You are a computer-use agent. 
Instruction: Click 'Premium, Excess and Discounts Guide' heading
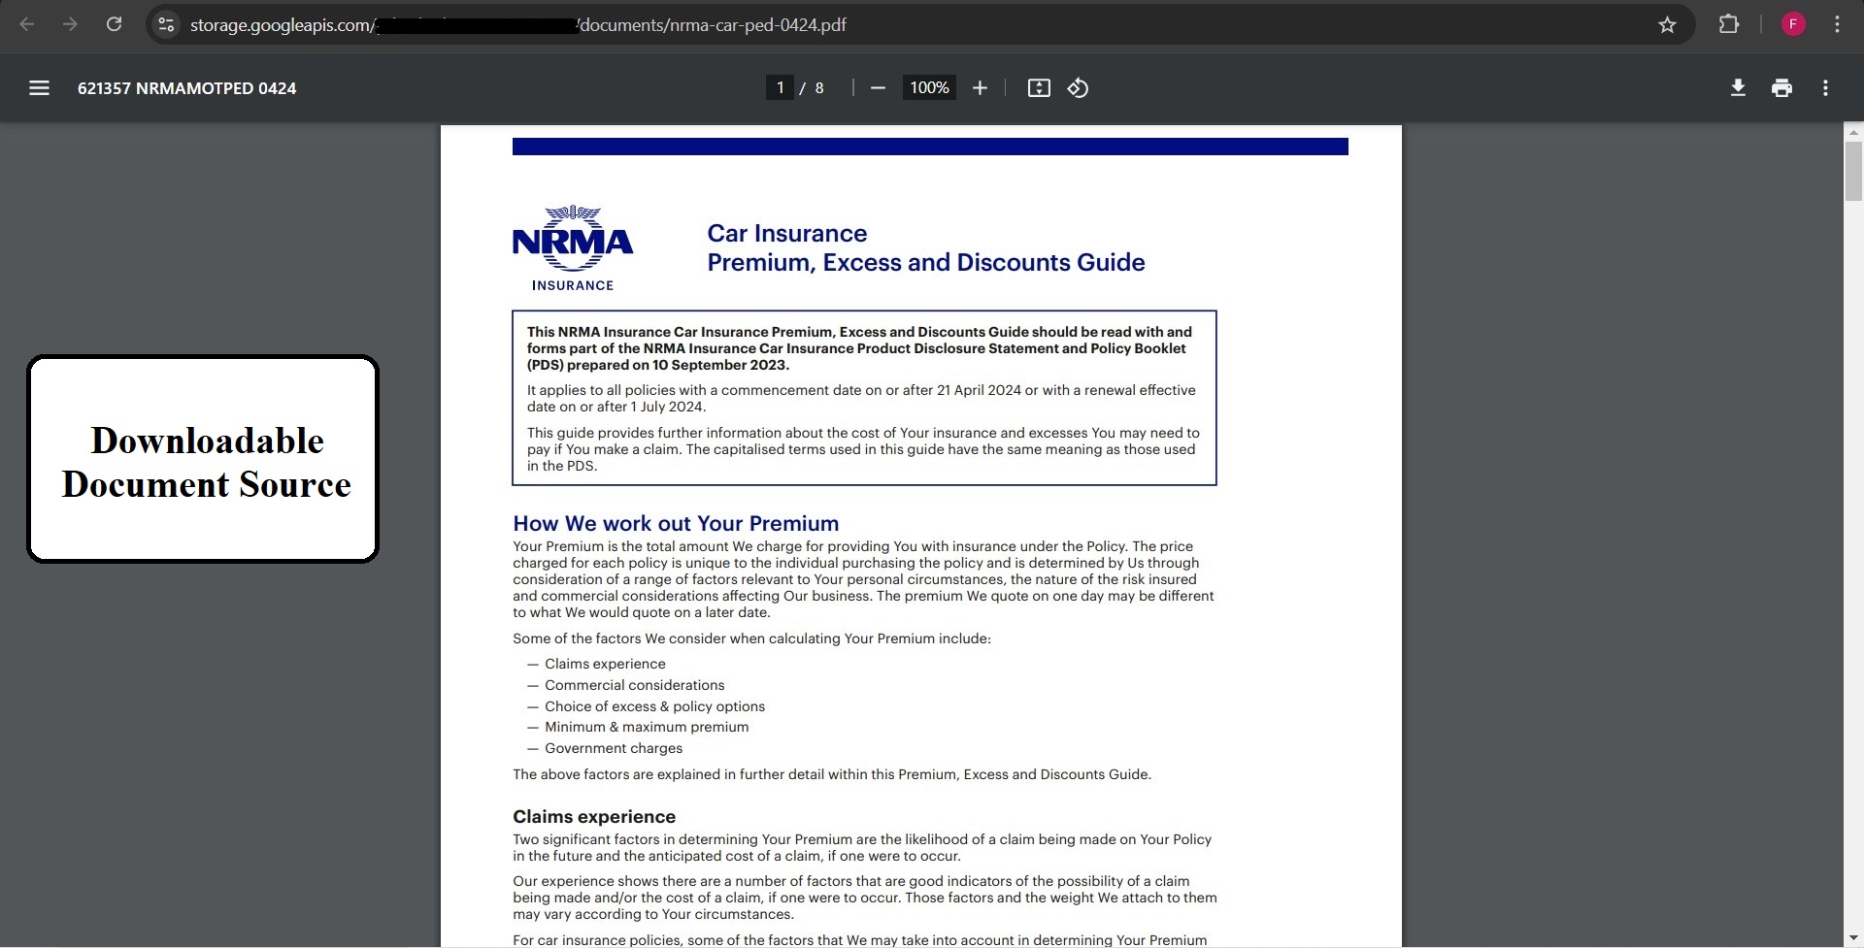(926, 263)
